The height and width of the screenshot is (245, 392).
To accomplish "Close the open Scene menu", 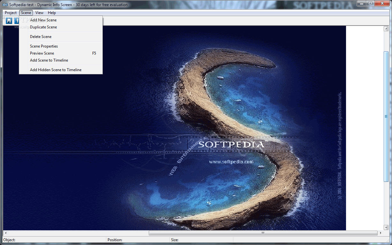I will [26, 13].
